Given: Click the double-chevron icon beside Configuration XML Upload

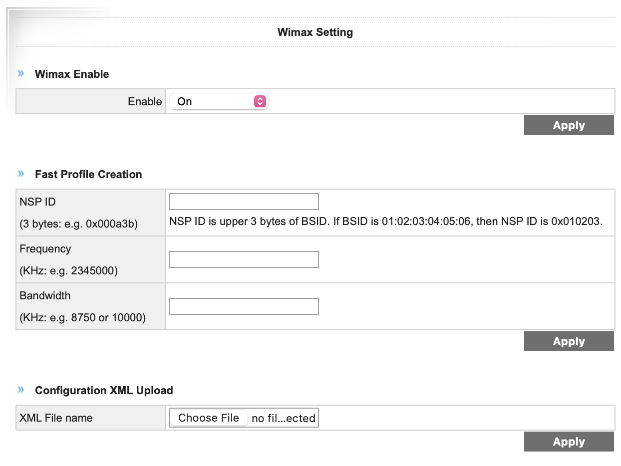Looking at the screenshot, I should pos(21,390).
